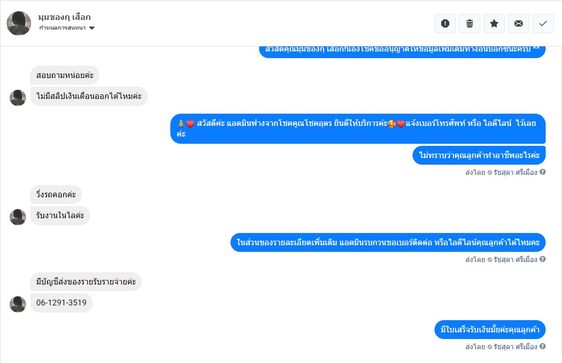This screenshot has width=562, height=363.
Task: Click the customer profile photo in header
Action: (x=19, y=23)
